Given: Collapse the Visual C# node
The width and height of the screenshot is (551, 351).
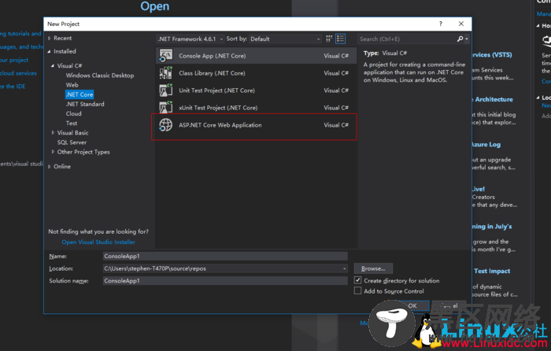Looking at the screenshot, I should pos(53,65).
